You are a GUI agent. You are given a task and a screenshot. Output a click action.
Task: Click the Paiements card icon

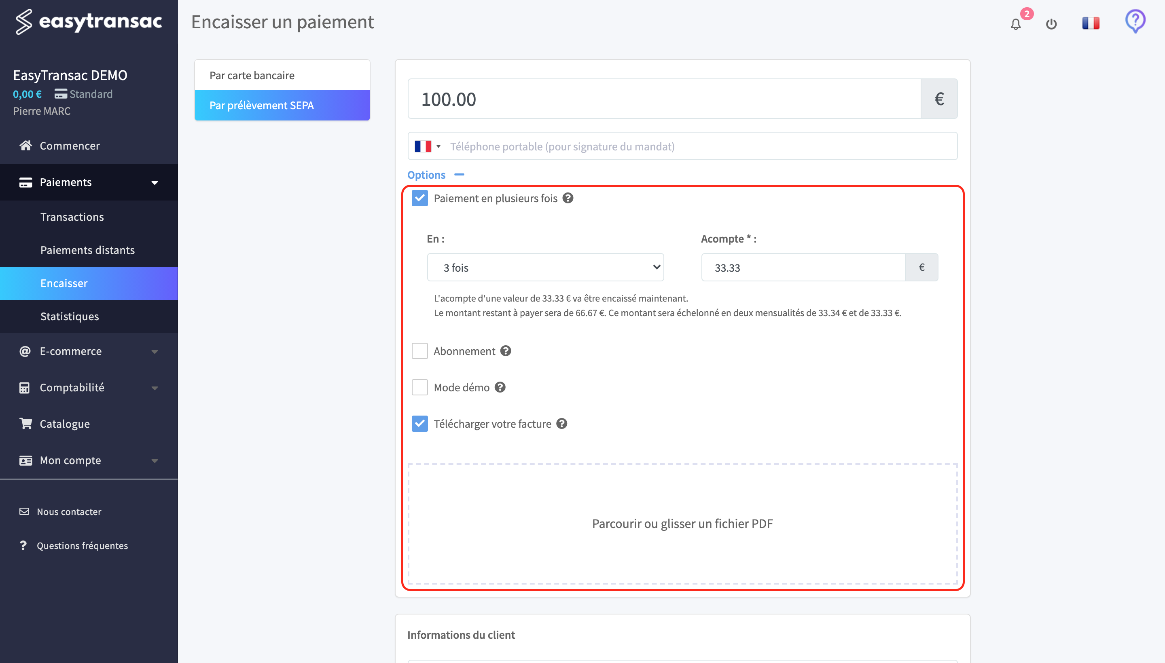(x=25, y=182)
